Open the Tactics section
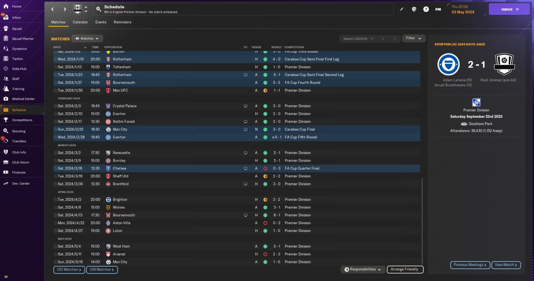 coord(18,59)
